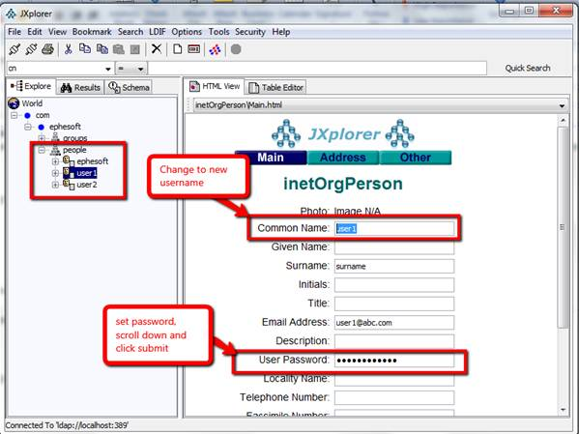This screenshot has width=579, height=434.
Task: Click the Surname input field
Action: 394,267
